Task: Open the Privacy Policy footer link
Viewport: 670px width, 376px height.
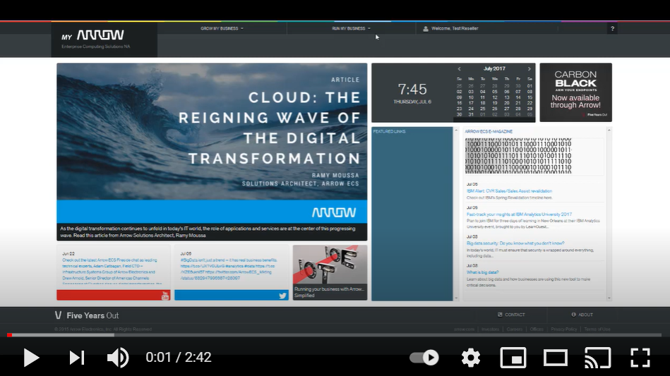Action: [563, 329]
